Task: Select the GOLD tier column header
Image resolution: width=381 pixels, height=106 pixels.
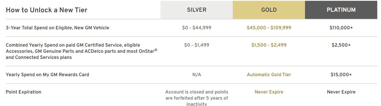Action: pyautogui.click(x=269, y=10)
